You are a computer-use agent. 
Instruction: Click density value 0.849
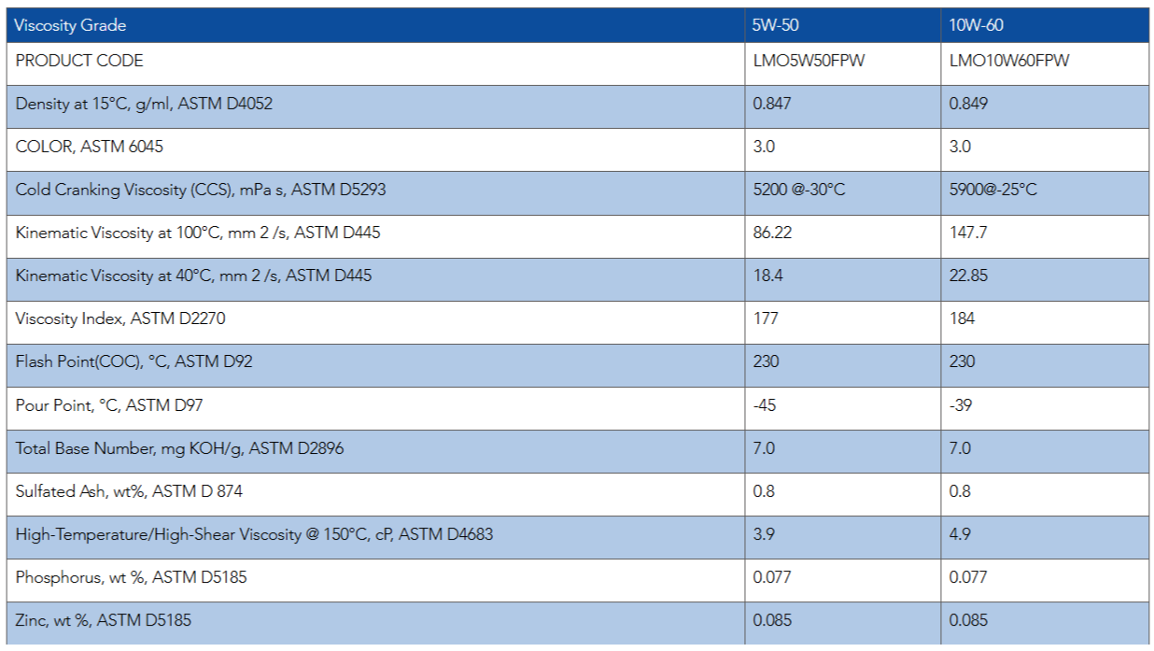pyautogui.click(x=968, y=104)
